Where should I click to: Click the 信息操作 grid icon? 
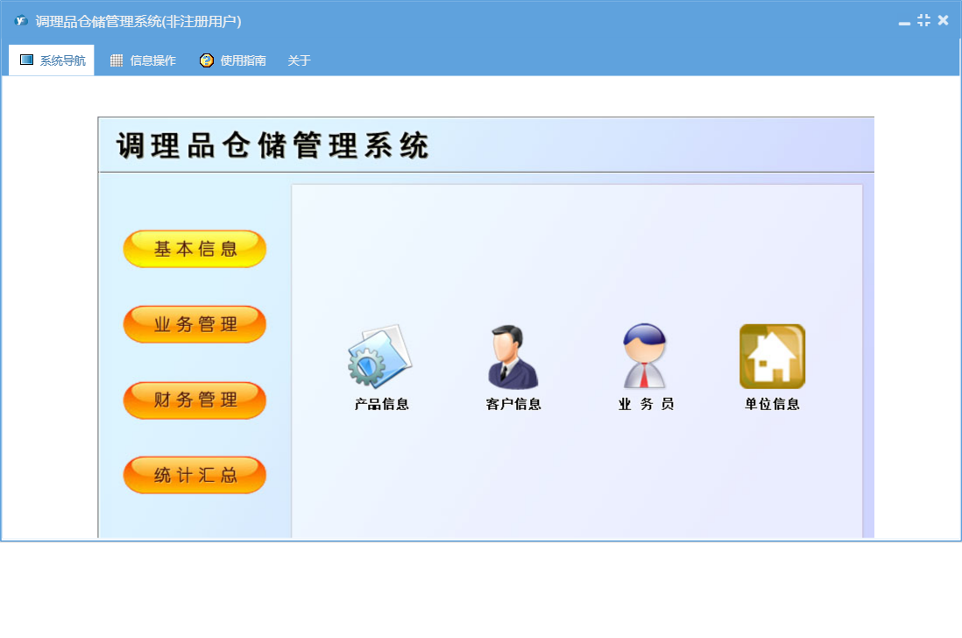point(116,60)
